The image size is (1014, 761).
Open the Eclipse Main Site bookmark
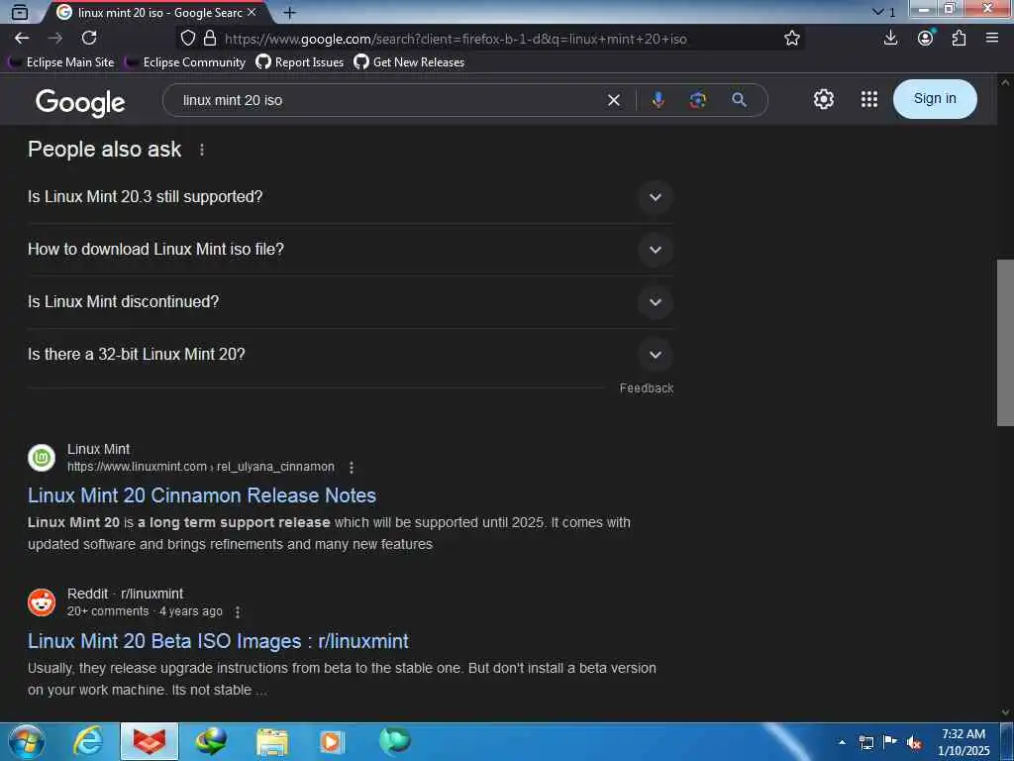tap(61, 62)
